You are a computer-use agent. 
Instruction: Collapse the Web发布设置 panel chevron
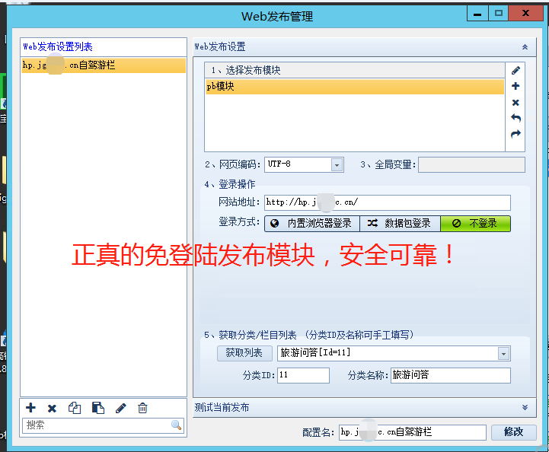click(x=525, y=47)
